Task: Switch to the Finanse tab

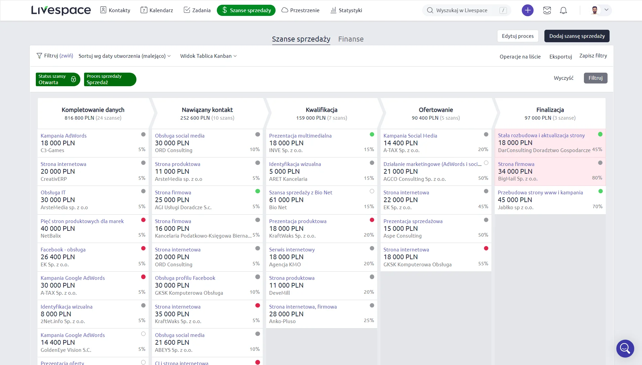Action: (351, 39)
